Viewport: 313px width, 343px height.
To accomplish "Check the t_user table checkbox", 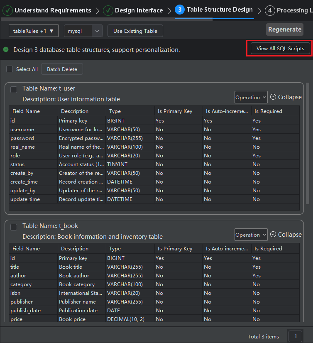I will (x=14, y=89).
